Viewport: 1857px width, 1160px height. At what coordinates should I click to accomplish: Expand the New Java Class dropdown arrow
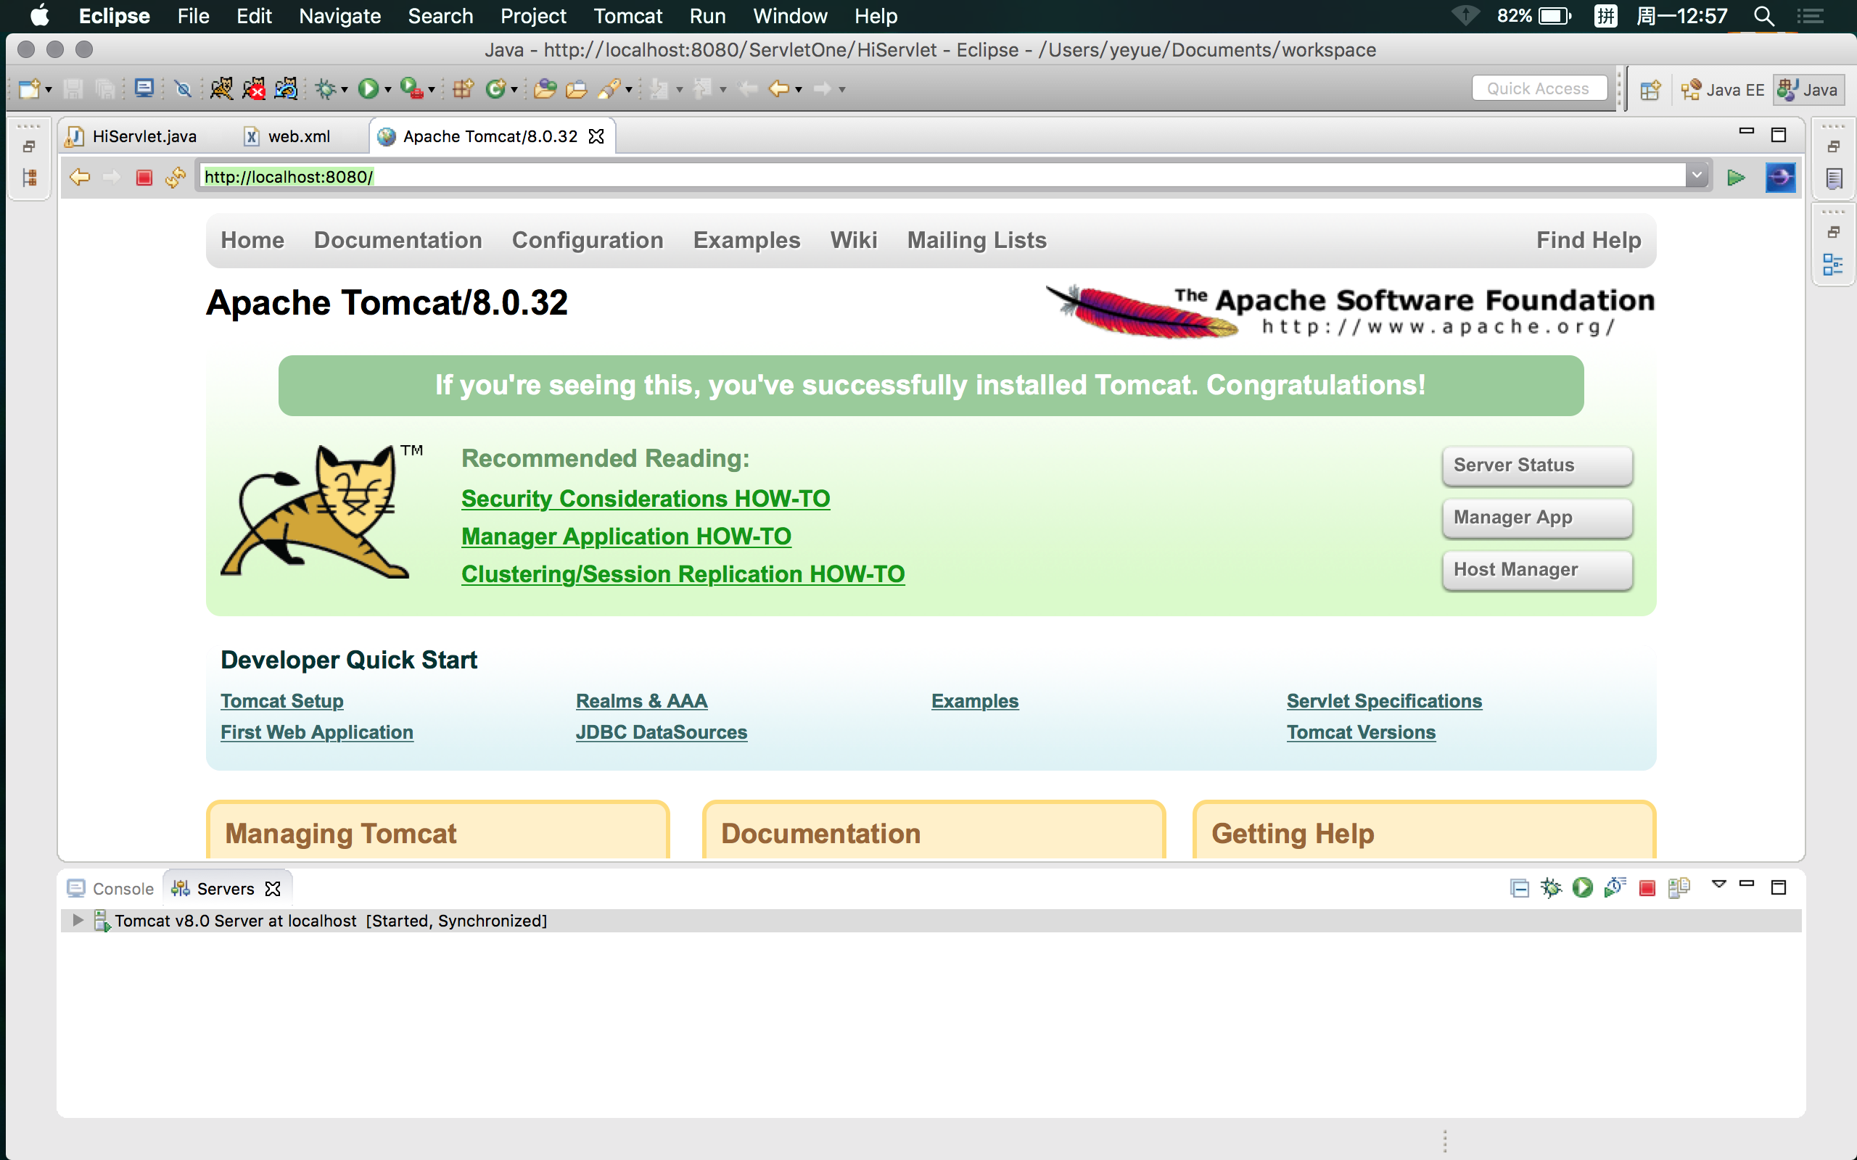514,90
